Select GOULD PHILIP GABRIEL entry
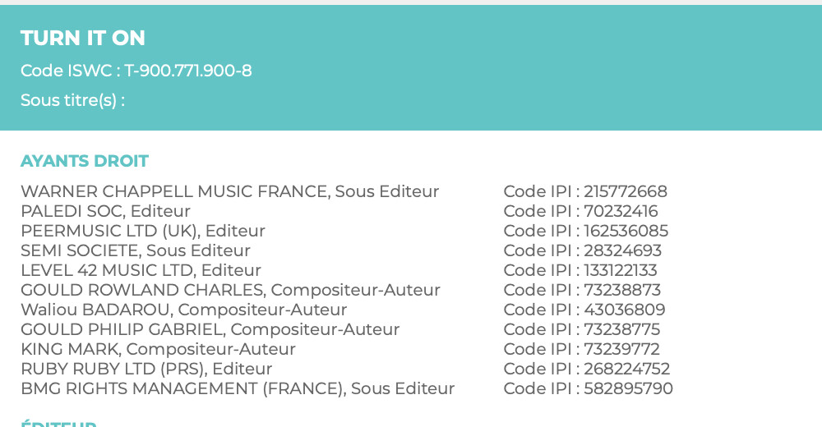 click(210, 329)
